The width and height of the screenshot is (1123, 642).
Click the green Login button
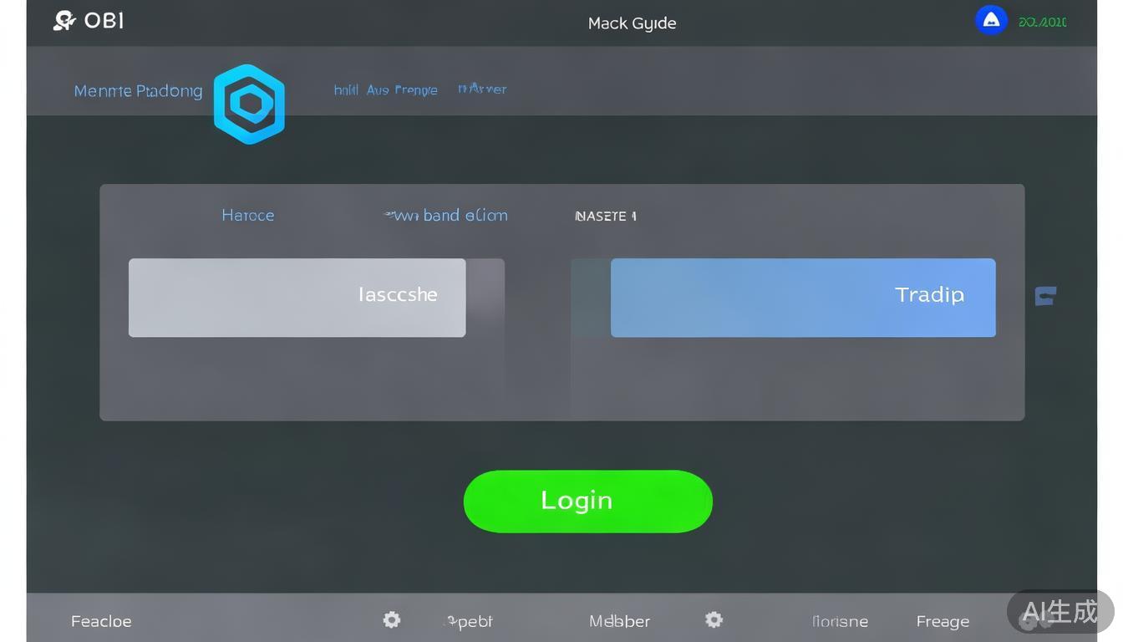tap(587, 501)
